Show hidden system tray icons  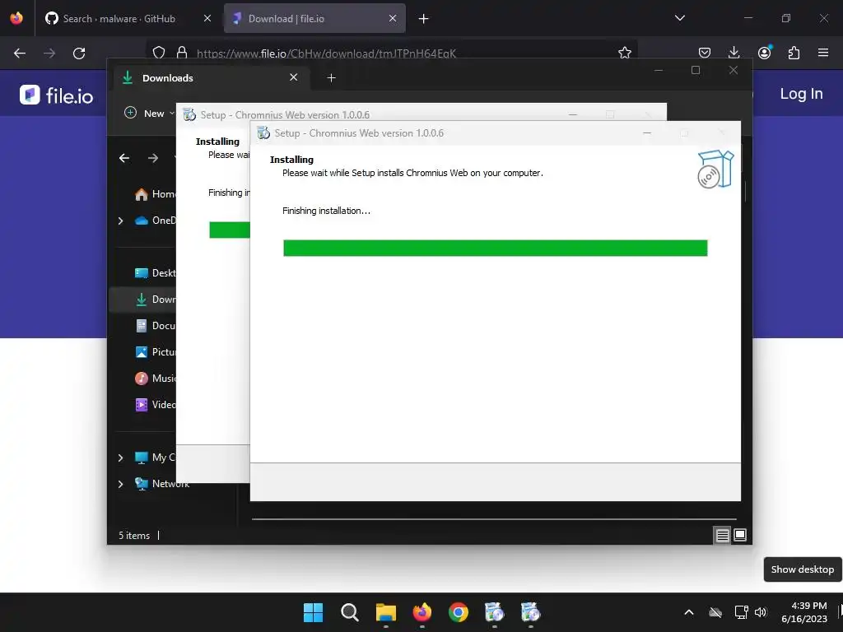(689, 612)
